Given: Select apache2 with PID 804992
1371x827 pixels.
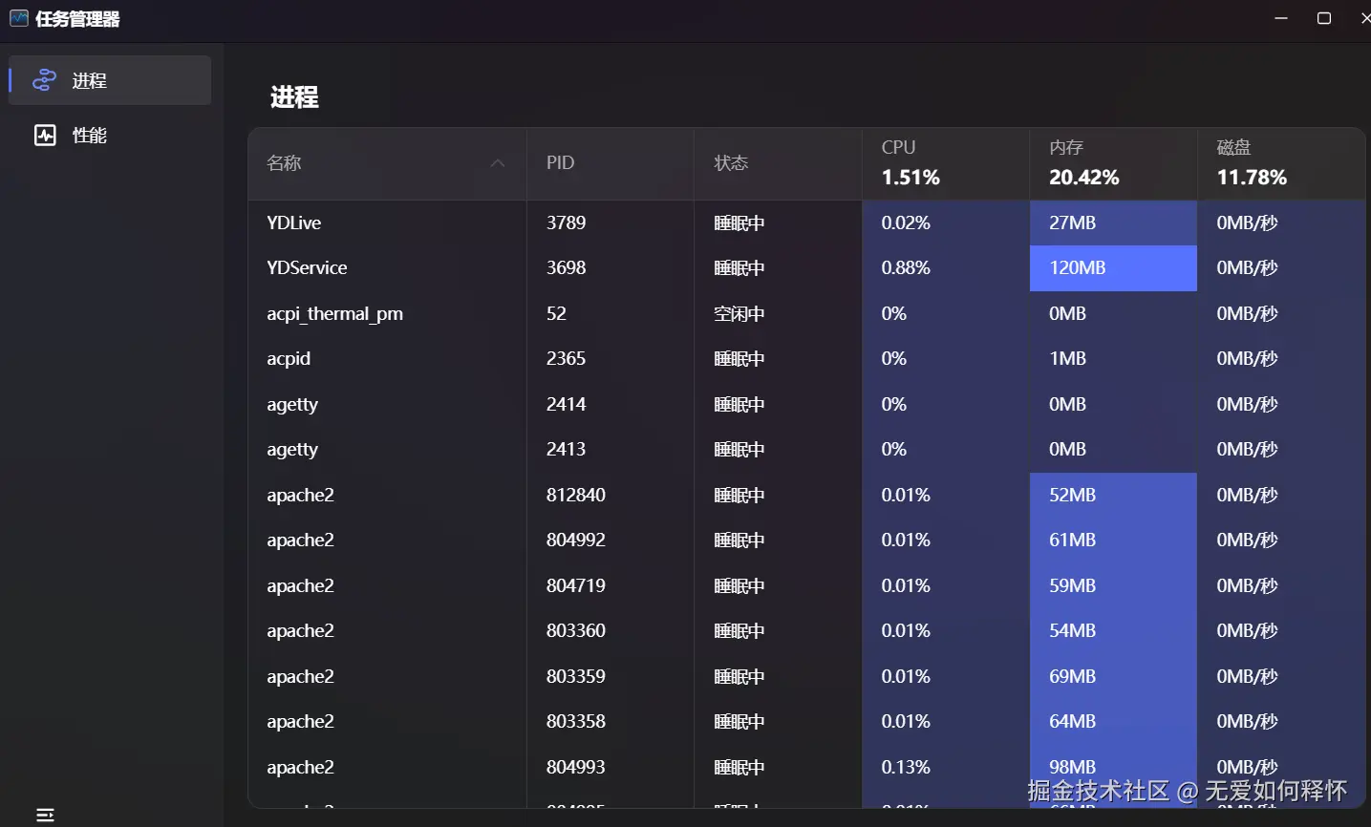Looking at the screenshot, I should coord(807,541).
